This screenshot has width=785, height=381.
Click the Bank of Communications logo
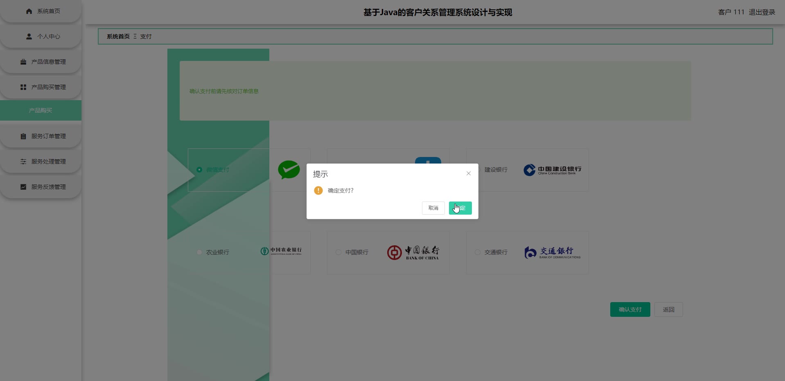(x=553, y=253)
